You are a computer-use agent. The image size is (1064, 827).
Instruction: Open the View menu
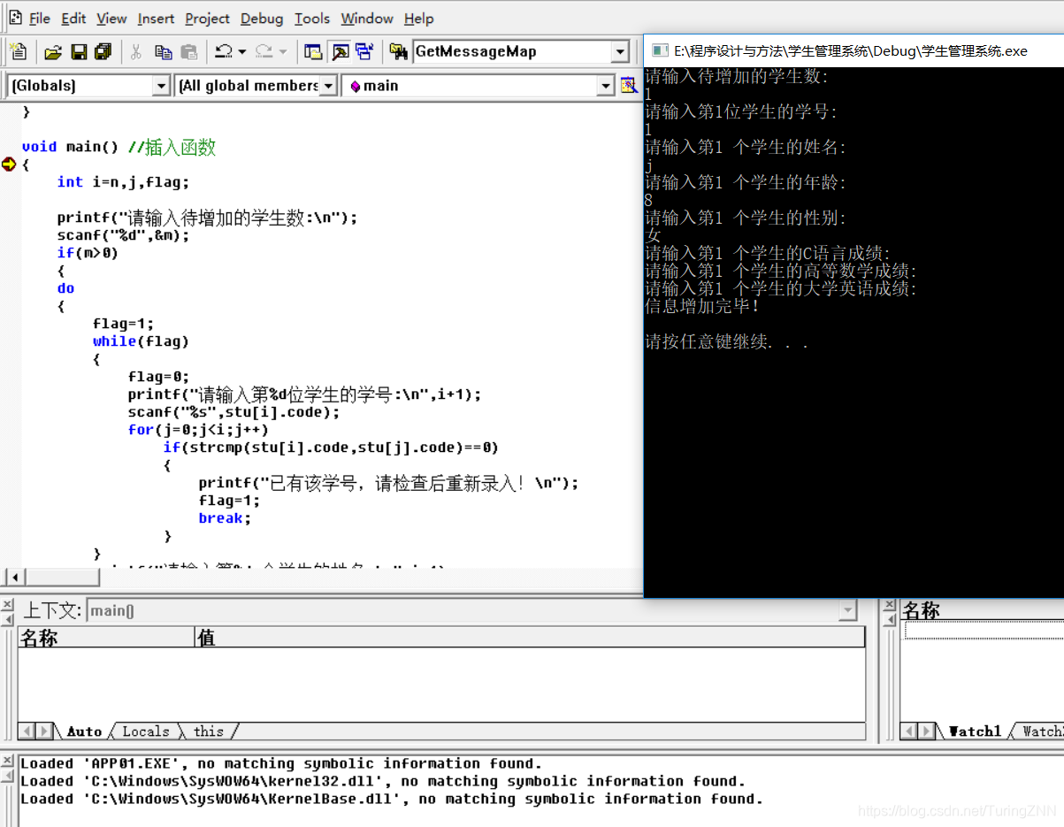pos(111,19)
